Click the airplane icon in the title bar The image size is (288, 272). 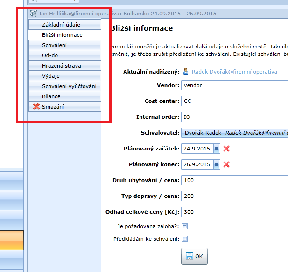[33, 14]
